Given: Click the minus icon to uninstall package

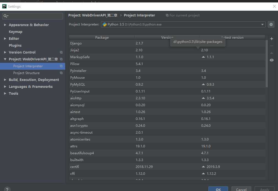Looking at the screenshot, I should 271,46.
